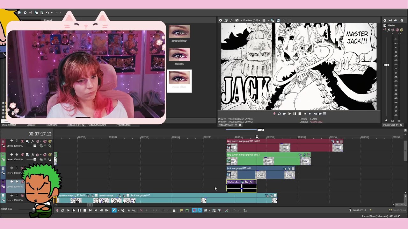The width and height of the screenshot is (408, 229).
Task: Toggle snapping magnet icon in timeline toolbar
Action: [x=194, y=210]
